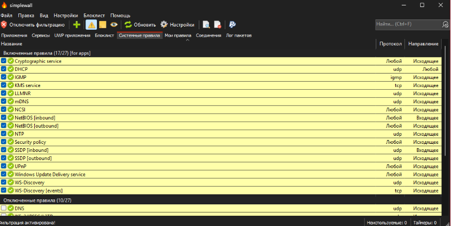Image resolution: width=451 pixels, height=226 pixels.
Task: Switch to the Сервисы tab
Action: (41, 35)
